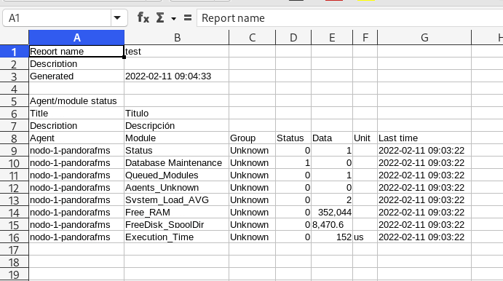The height and width of the screenshot is (281, 503).
Task: Click the Sum sigma icon
Action: (x=160, y=18)
